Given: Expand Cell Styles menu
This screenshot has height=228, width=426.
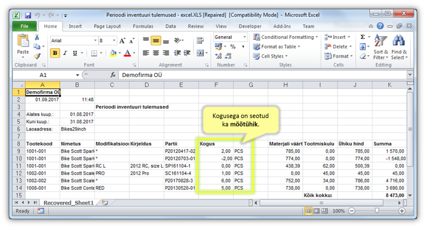Looking at the screenshot, I should click(x=271, y=56).
